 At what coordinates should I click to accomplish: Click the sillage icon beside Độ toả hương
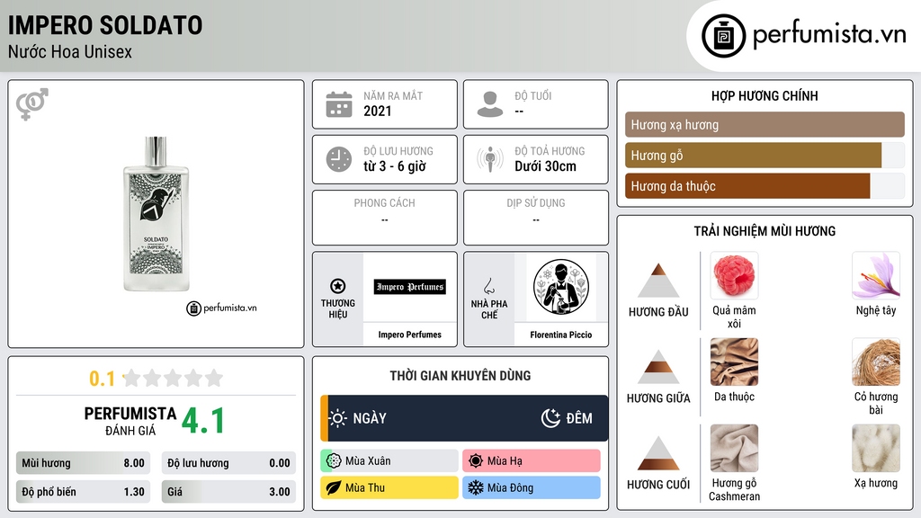point(490,159)
